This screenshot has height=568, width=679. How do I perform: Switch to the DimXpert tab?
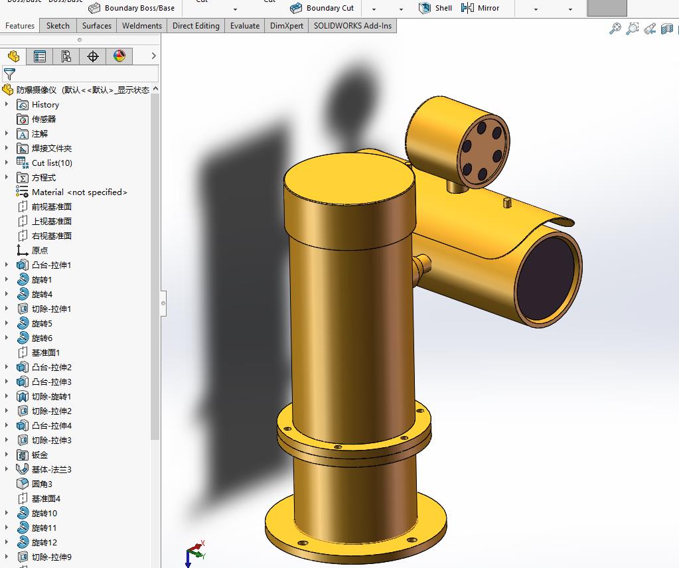287,26
